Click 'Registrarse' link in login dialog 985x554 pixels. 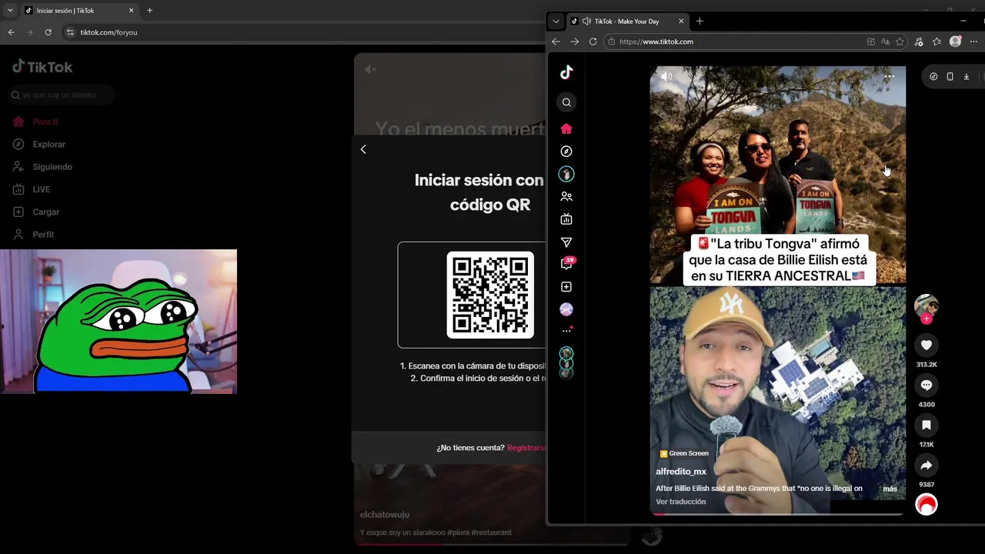[526, 448]
